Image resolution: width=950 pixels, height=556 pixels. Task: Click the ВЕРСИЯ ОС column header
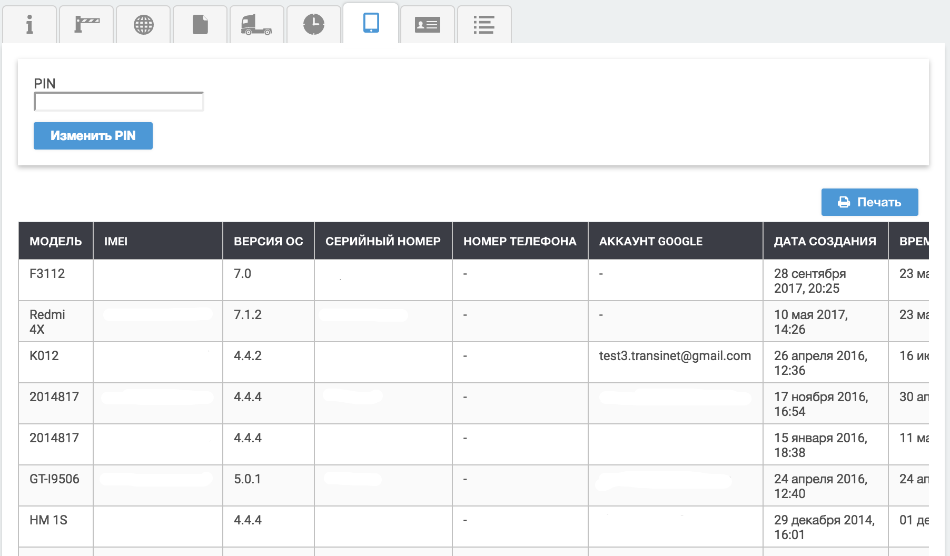pyautogui.click(x=268, y=241)
